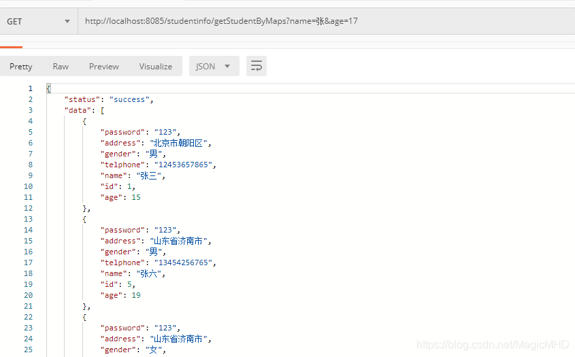Image resolution: width=575 pixels, height=357 pixels.
Task: Switch to the Pretty view tab
Action: click(x=21, y=67)
